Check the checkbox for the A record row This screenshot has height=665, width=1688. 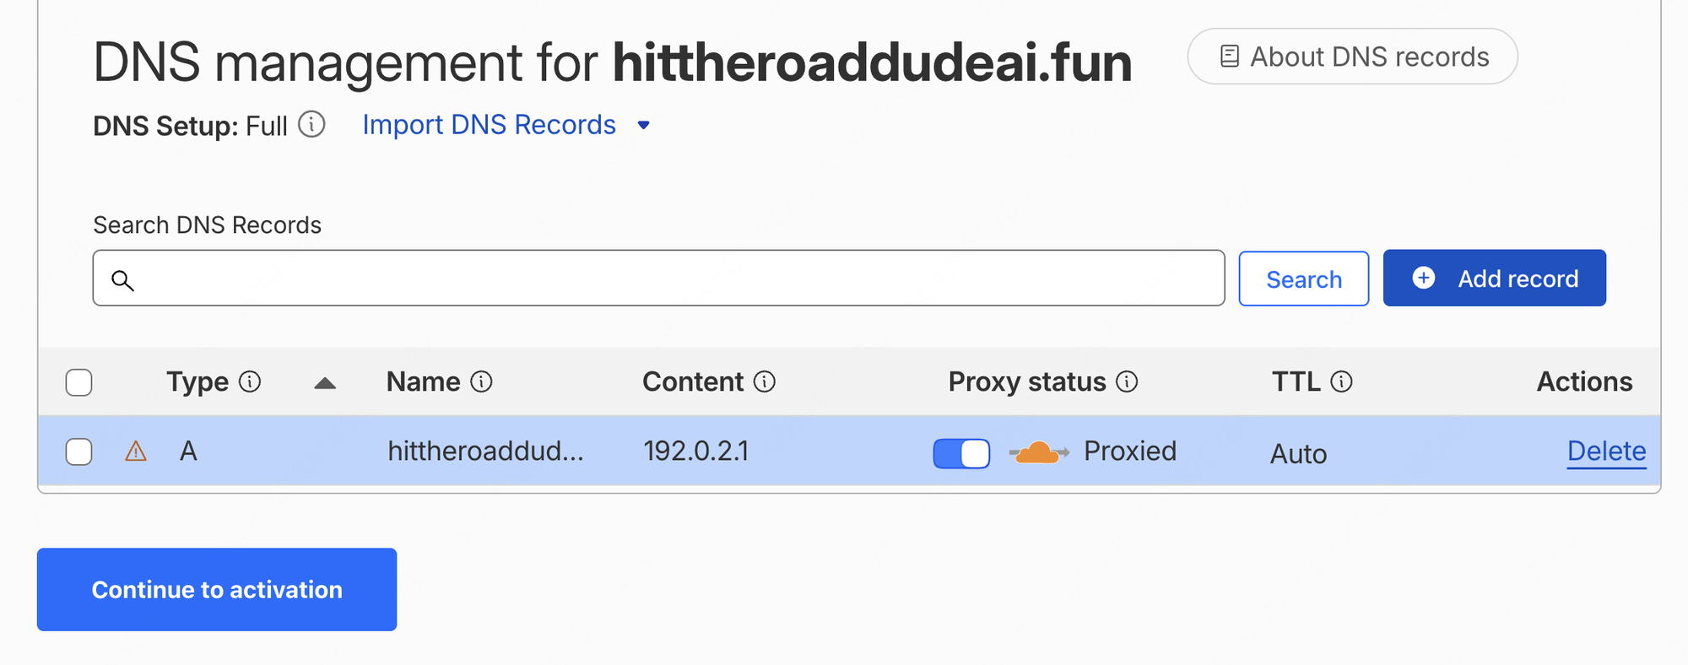tap(78, 451)
